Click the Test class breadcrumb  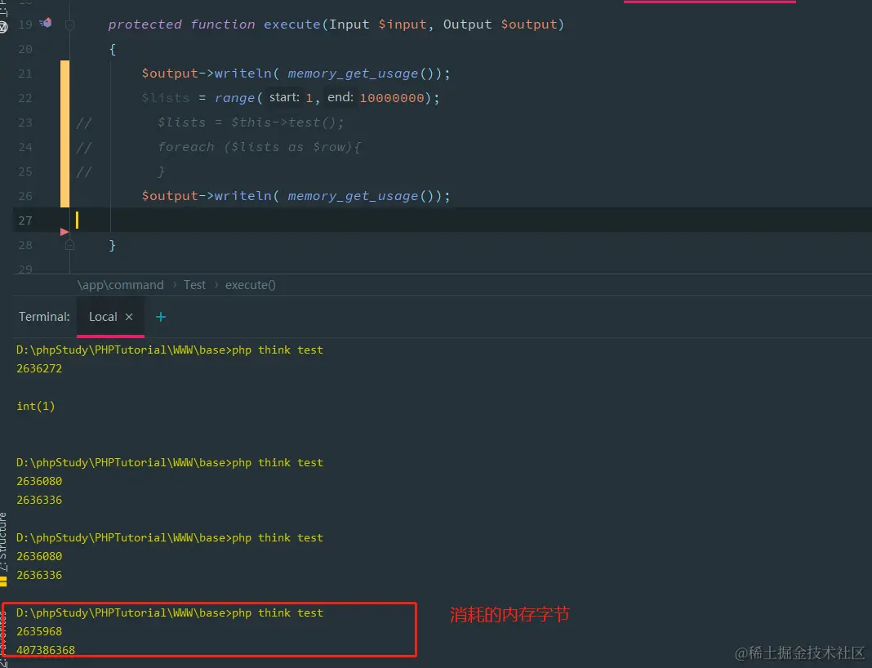tap(194, 285)
